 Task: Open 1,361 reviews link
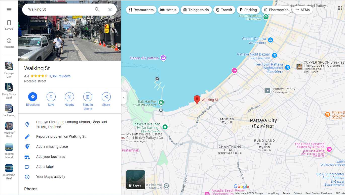(x=60, y=76)
